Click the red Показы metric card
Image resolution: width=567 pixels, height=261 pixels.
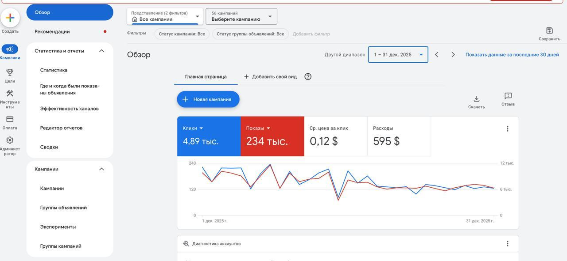pyautogui.click(x=272, y=136)
